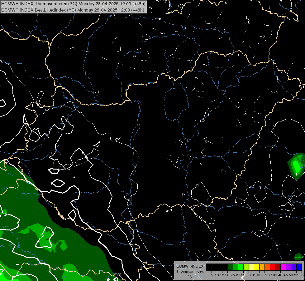The width and height of the screenshot is (305, 281).
Task: Click the legend's ECMWF-INDEX label
Action: [x=190, y=266]
